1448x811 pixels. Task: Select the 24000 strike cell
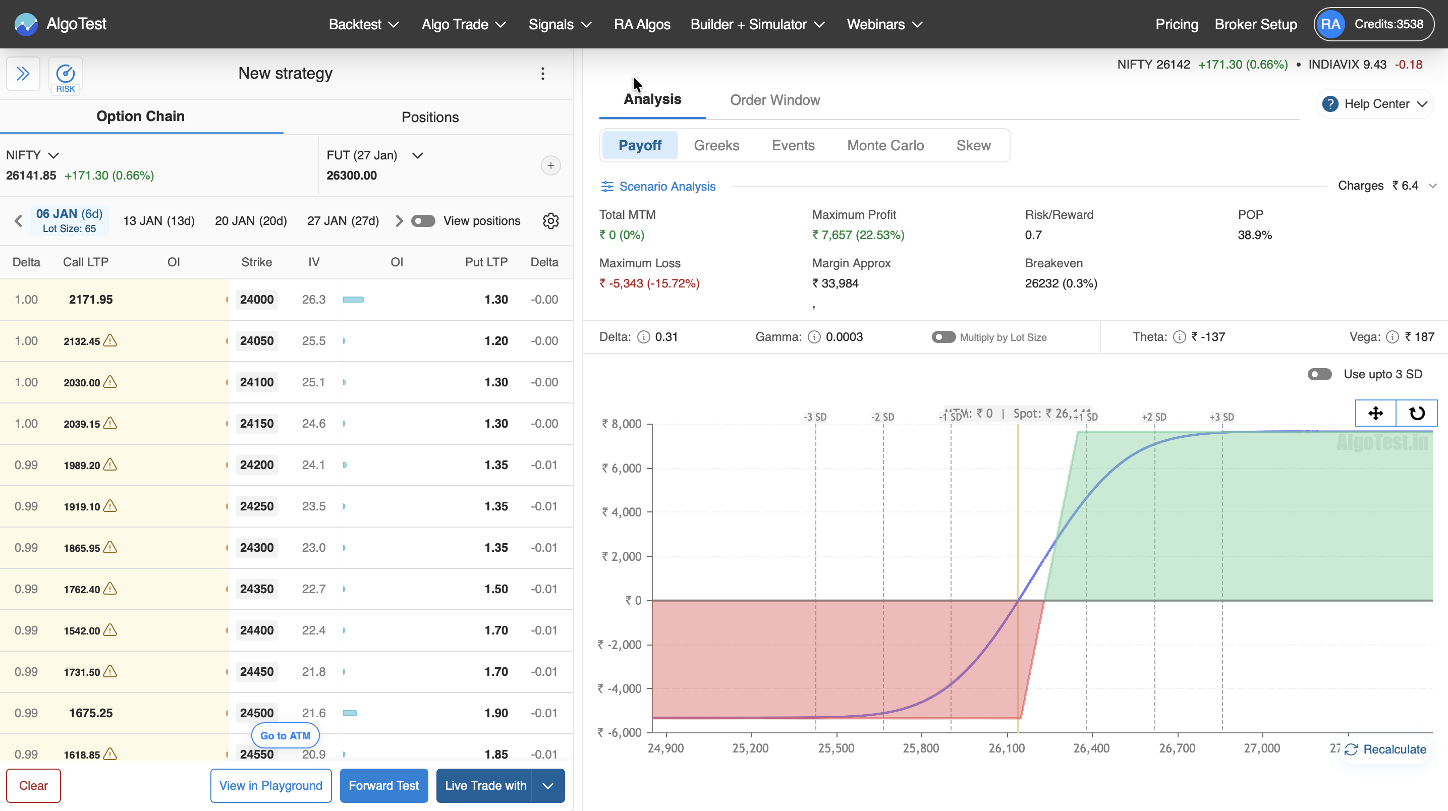pyautogui.click(x=256, y=300)
